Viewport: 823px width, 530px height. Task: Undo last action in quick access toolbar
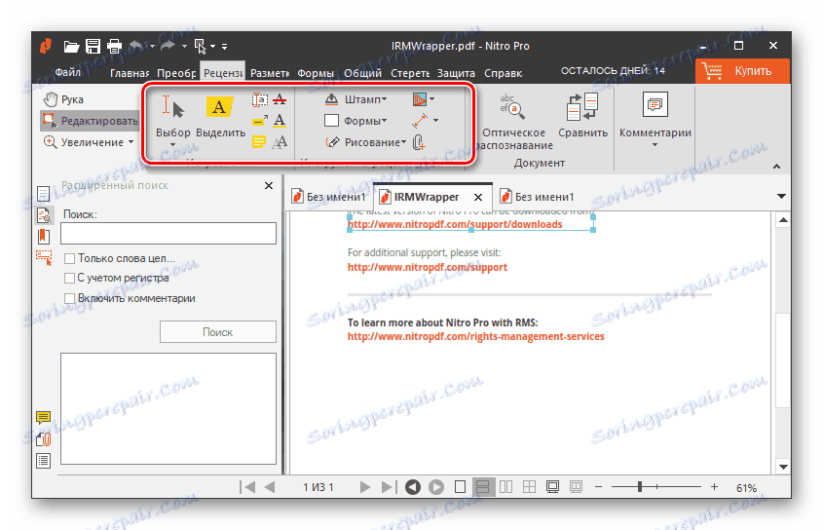(136, 46)
